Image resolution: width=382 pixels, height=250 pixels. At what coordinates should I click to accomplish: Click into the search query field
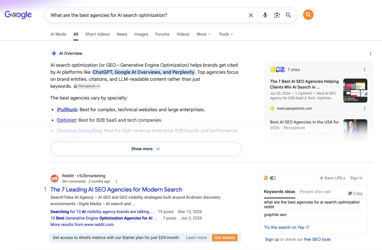click(146, 15)
